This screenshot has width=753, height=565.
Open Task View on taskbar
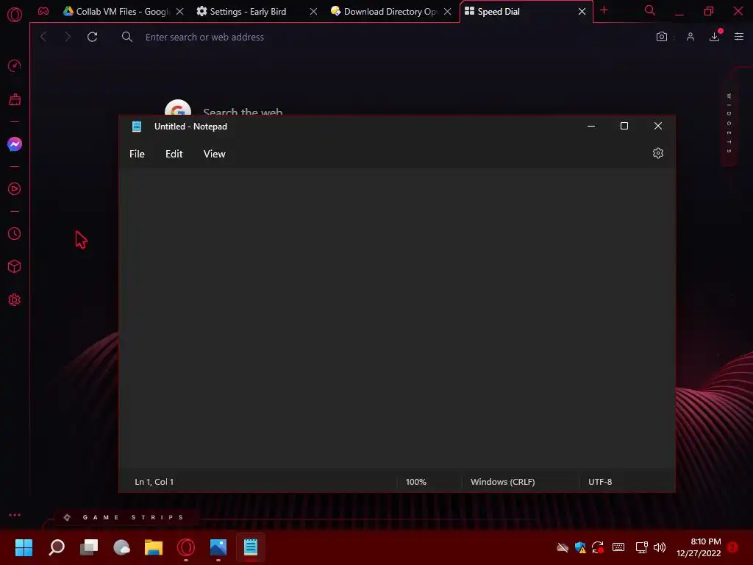click(x=89, y=547)
